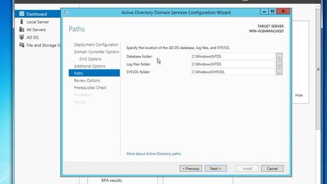The height and width of the screenshot is (184, 327).
Task: Browse for the SYSVOL folder path
Action: pyautogui.click(x=279, y=72)
